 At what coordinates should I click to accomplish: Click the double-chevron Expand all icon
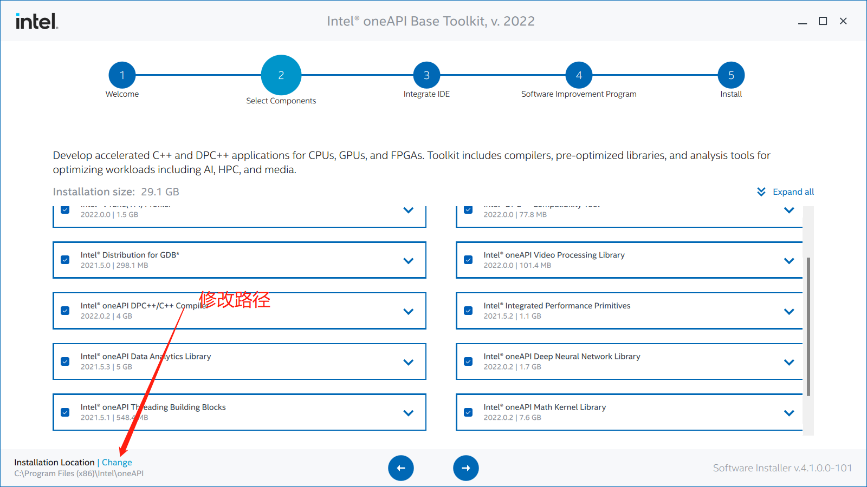click(x=761, y=192)
